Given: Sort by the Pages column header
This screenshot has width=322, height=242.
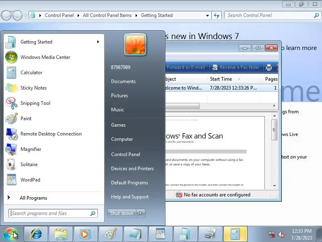Looking at the screenshot, I should pyautogui.click(x=269, y=79).
